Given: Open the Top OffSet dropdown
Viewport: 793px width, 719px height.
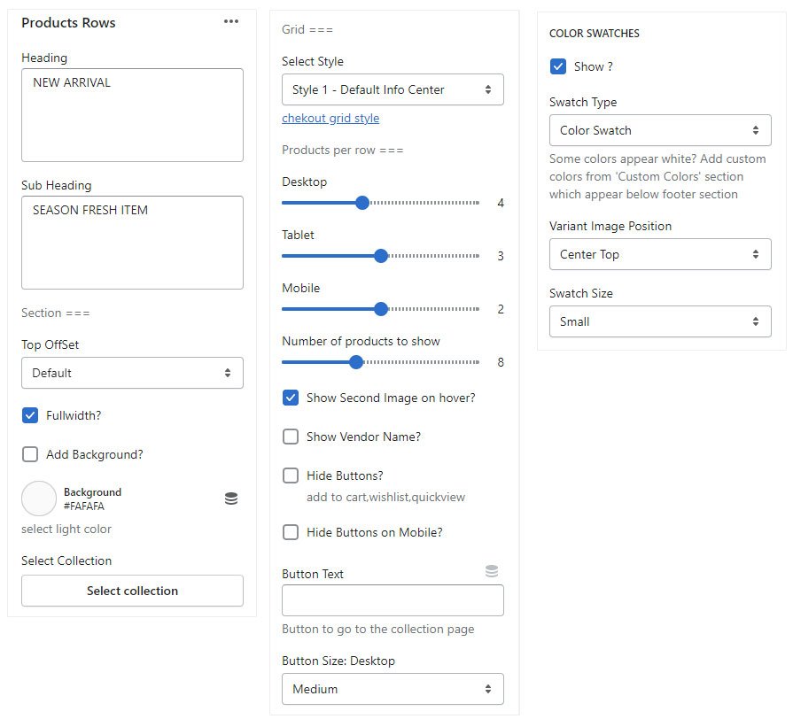Looking at the screenshot, I should tap(132, 373).
